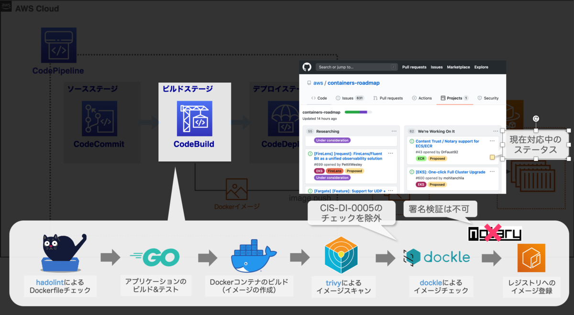Open One-click Full Cluster Upgrade card menu
Viewport: 574px width, 315px height.
[492, 172]
